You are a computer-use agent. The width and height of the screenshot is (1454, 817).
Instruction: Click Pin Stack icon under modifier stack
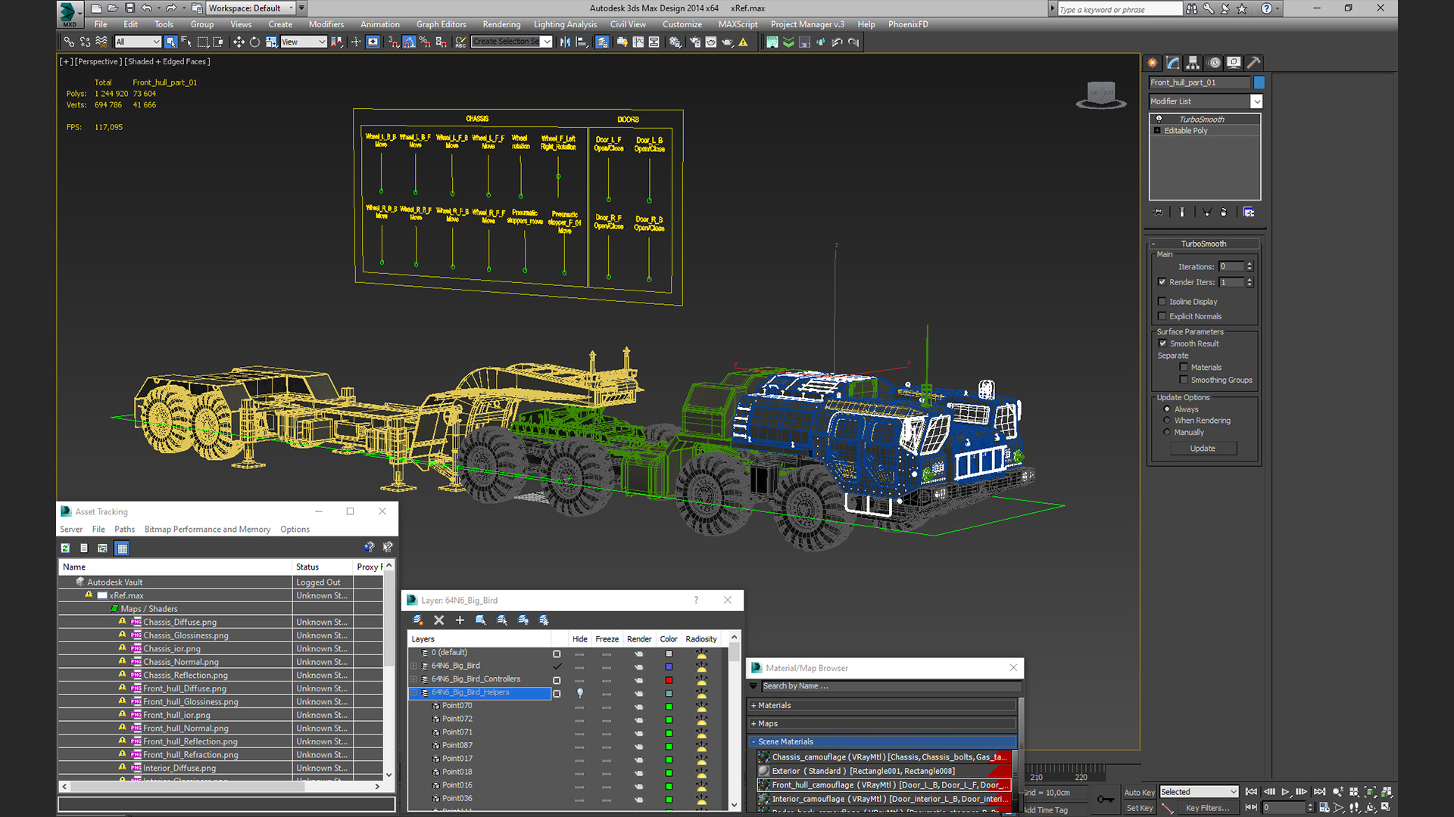pyautogui.click(x=1157, y=213)
